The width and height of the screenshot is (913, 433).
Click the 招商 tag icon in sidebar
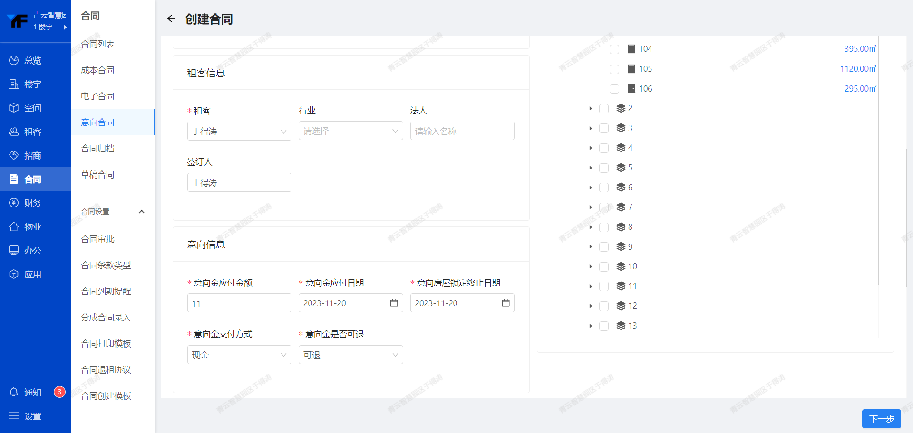(14, 155)
